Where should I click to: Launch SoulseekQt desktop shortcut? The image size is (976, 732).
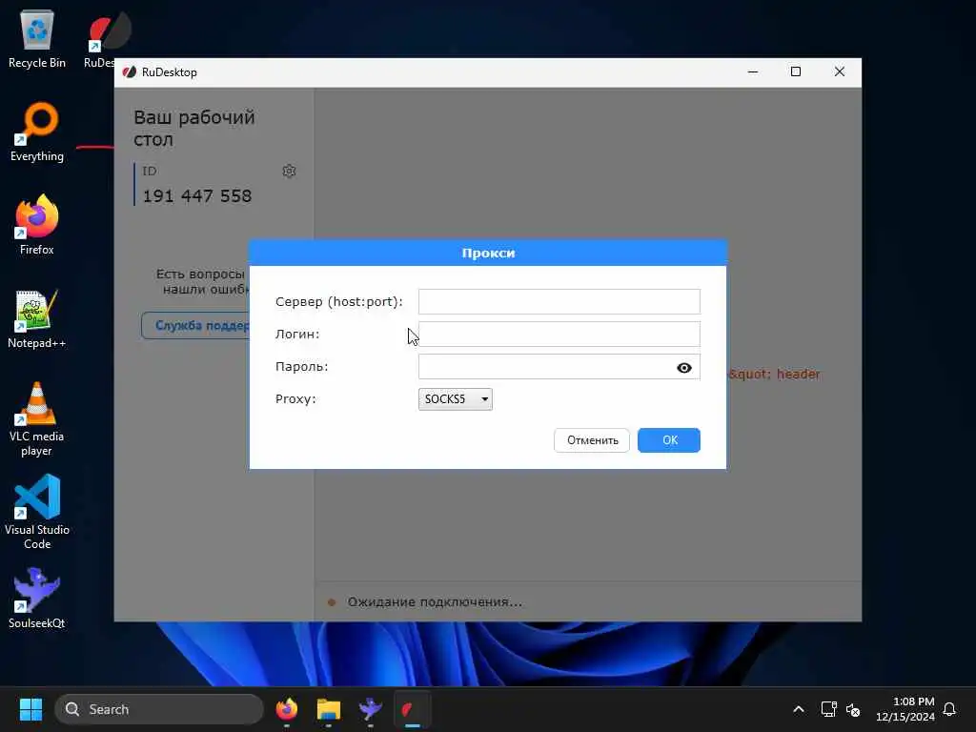coord(37,599)
